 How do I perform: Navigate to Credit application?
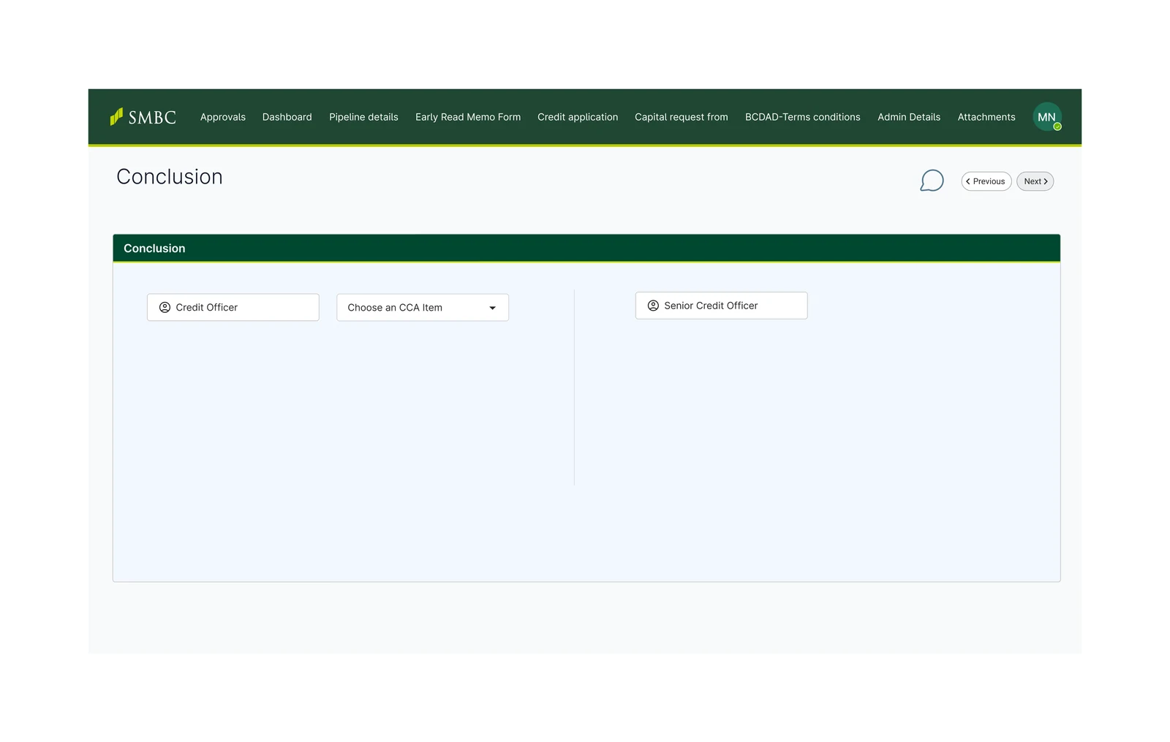pos(578,117)
